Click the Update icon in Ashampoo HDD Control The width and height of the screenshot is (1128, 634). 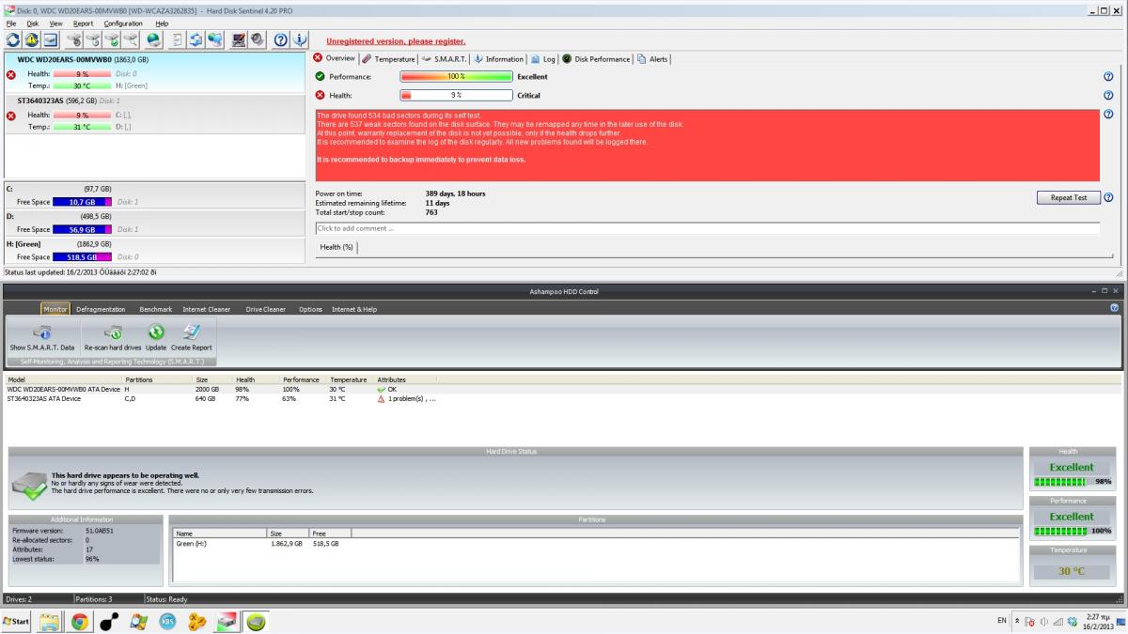tap(156, 338)
